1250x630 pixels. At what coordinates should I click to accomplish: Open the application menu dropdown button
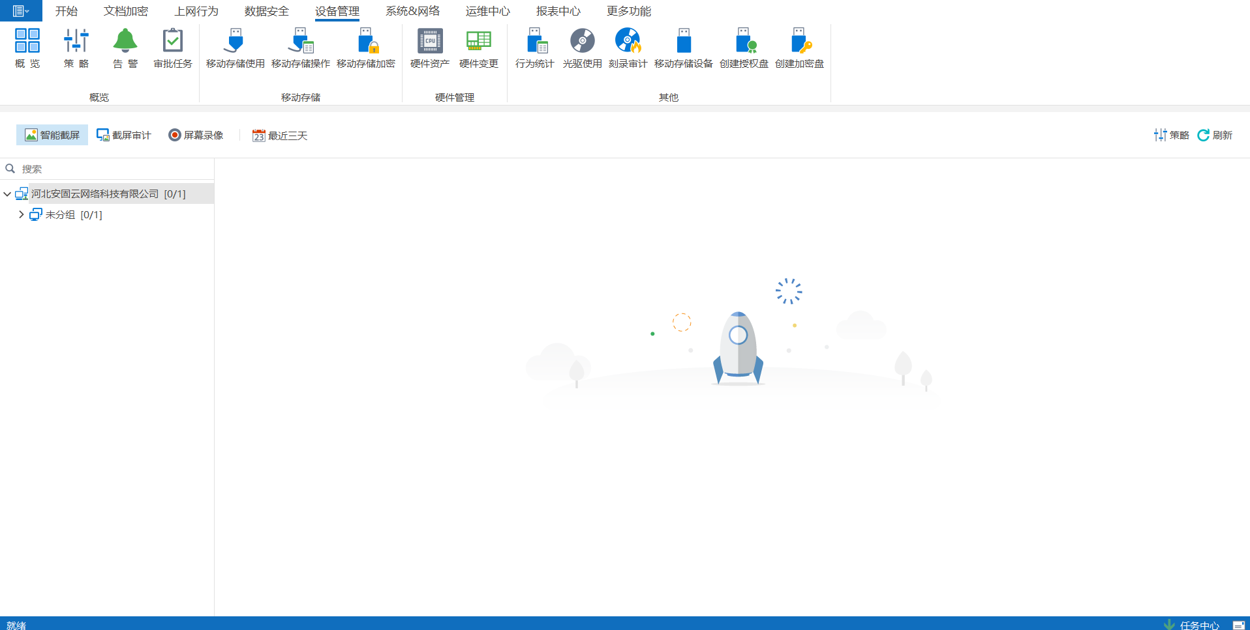21,10
